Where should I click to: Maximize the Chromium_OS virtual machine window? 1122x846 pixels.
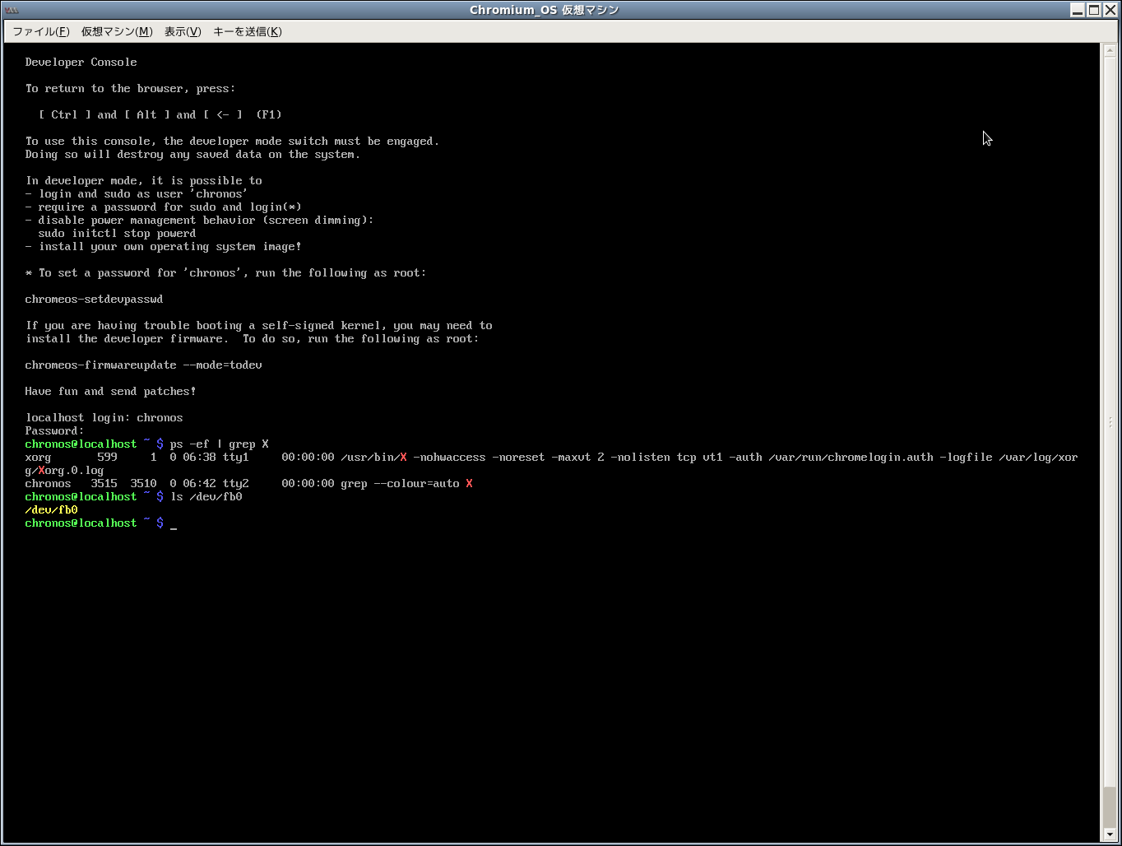[x=1094, y=10]
